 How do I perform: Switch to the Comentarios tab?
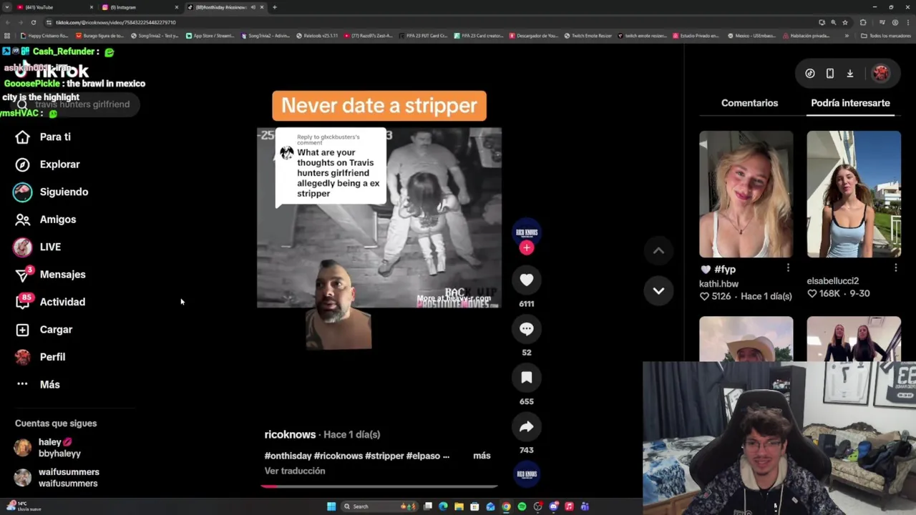pos(749,103)
